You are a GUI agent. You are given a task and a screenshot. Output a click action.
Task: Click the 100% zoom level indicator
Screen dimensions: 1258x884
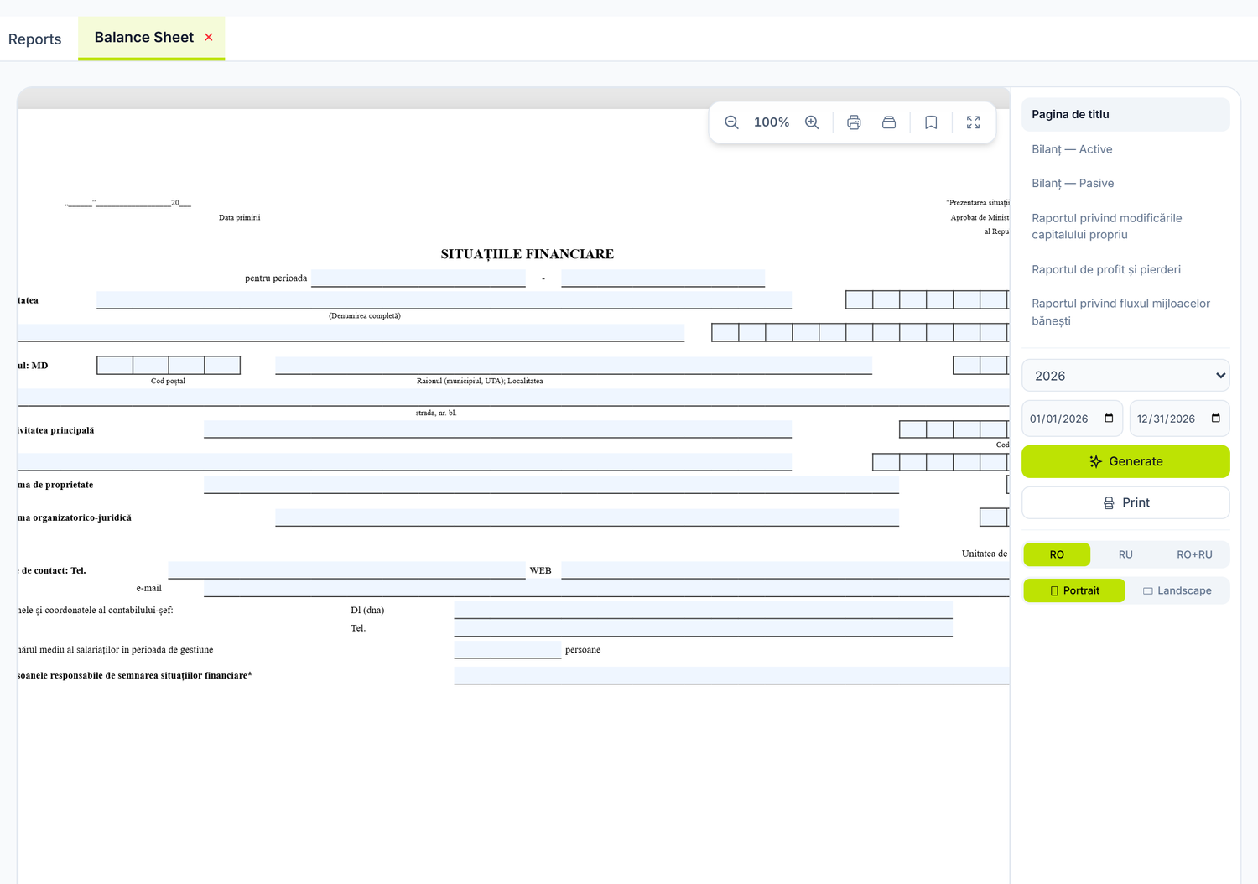pyautogui.click(x=772, y=122)
